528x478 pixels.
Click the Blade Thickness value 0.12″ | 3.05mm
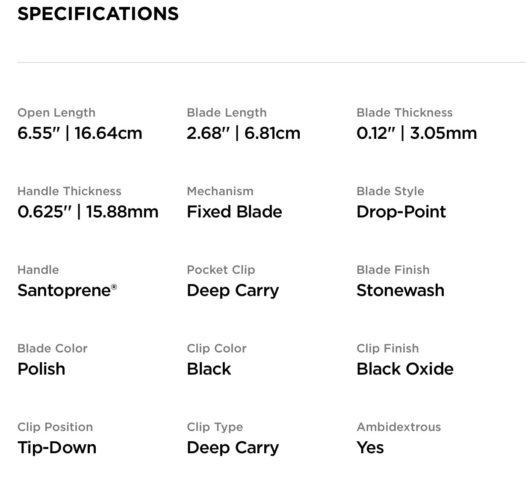[416, 133]
